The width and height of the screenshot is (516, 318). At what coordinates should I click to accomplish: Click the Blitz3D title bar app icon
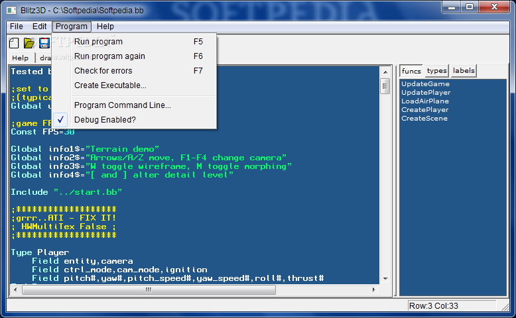click(11, 10)
